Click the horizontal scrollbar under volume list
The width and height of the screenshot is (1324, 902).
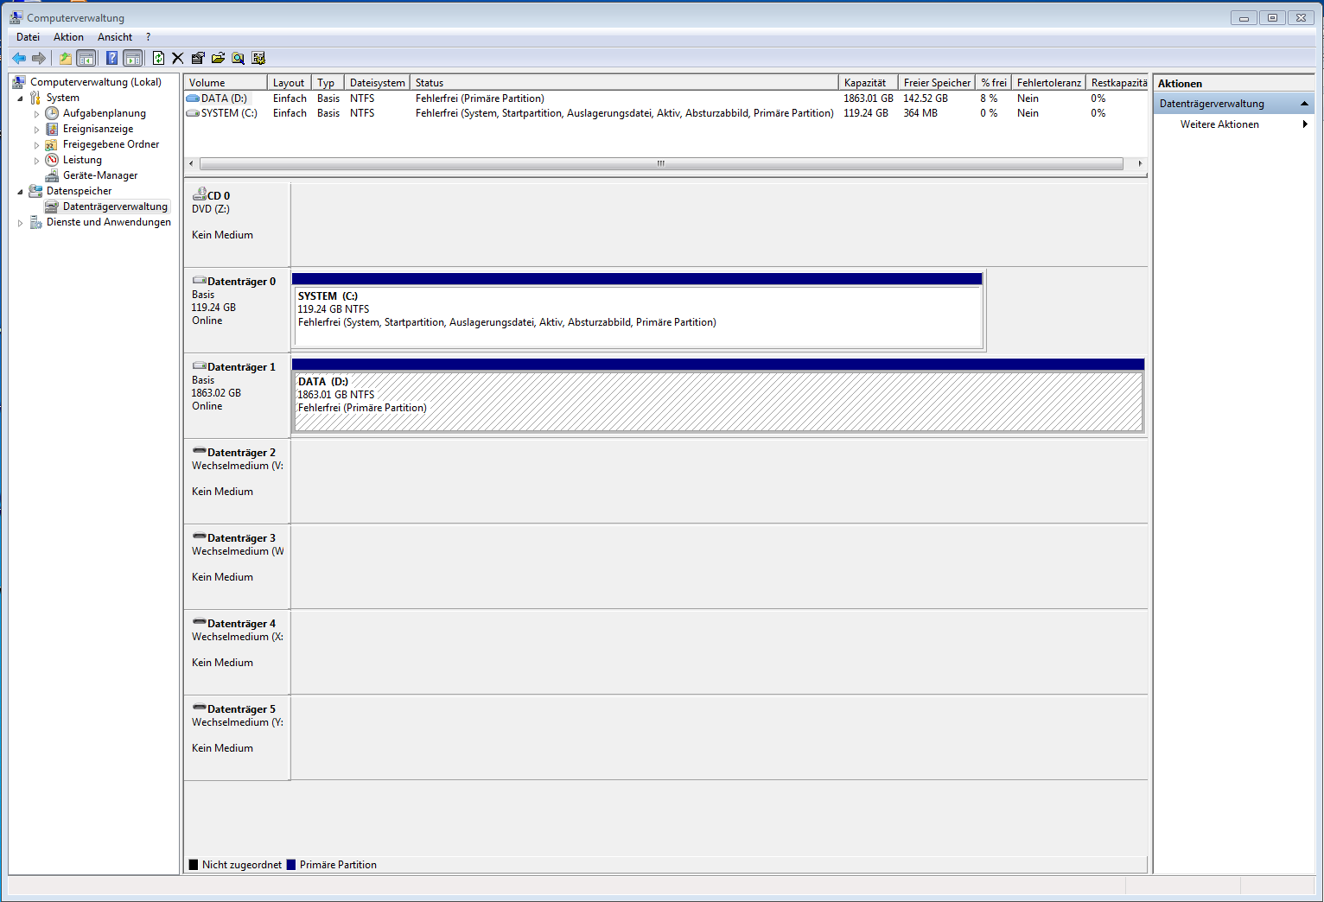[660, 163]
